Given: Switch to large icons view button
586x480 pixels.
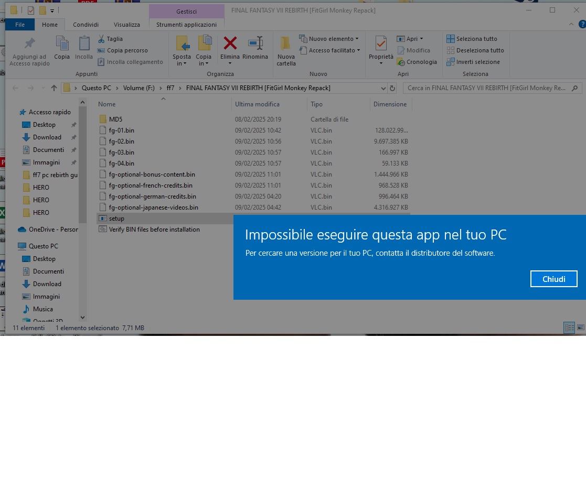Looking at the screenshot, I should point(580,328).
